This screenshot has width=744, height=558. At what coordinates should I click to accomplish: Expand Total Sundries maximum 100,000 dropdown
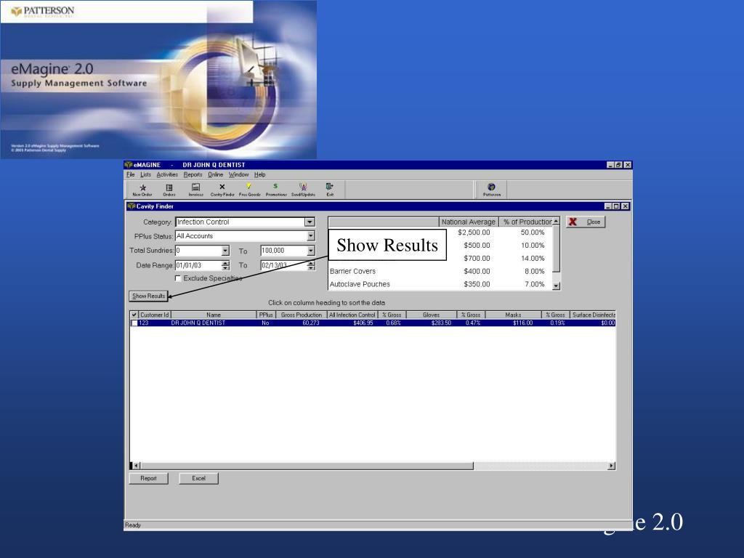pyautogui.click(x=311, y=251)
